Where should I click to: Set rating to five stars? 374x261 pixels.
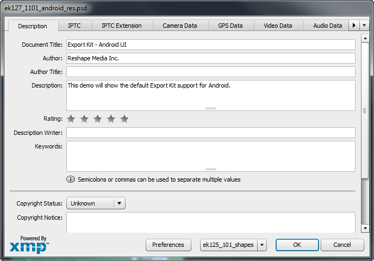pyautogui.click(x=124, y=119)
